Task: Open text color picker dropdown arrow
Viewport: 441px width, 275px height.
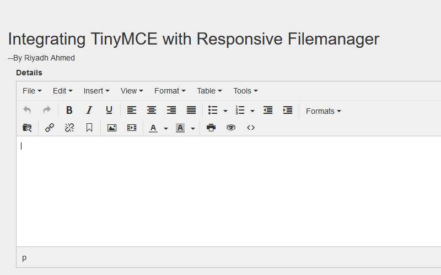Action: [166, 129]
